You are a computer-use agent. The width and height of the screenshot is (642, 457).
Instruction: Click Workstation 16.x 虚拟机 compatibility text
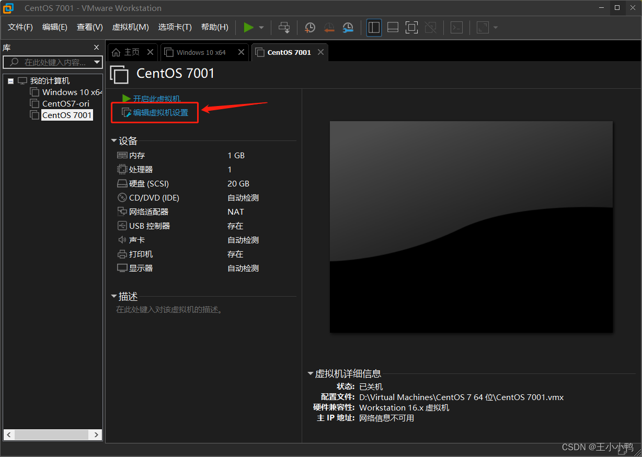[404, 408]
